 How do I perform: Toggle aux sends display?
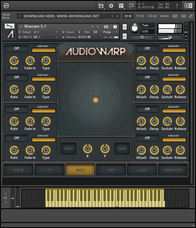pos(184,16)
